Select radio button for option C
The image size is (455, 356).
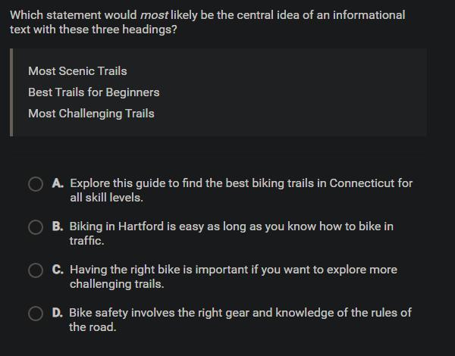pyautogui.click(x=36, y=270)
